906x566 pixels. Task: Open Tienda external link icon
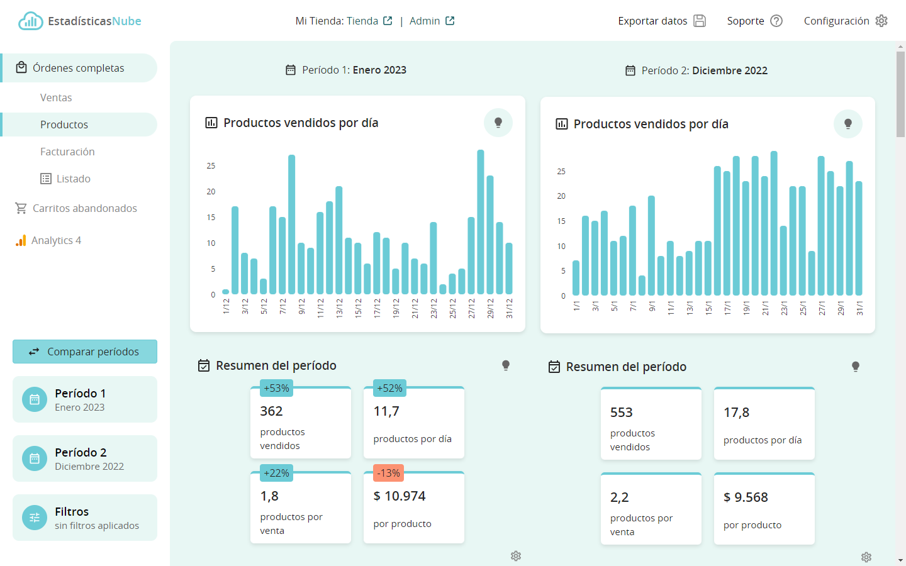point(388,21)
